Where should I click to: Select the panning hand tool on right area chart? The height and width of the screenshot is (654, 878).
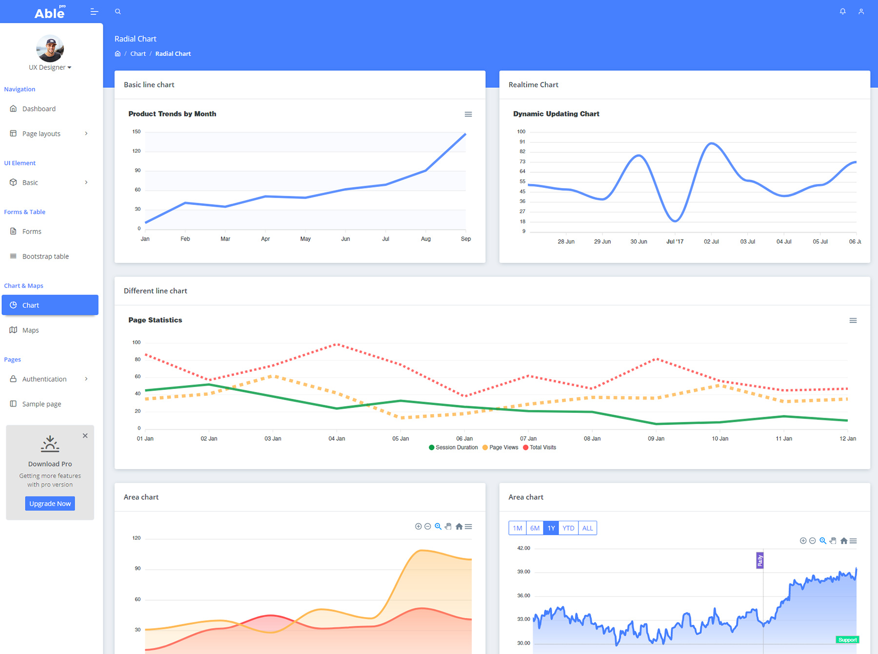click(833, 541)
